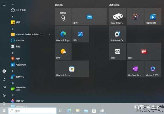Screen dimensions: 164x114
Task: Click the letter F section header
Action: coord(13,71)
